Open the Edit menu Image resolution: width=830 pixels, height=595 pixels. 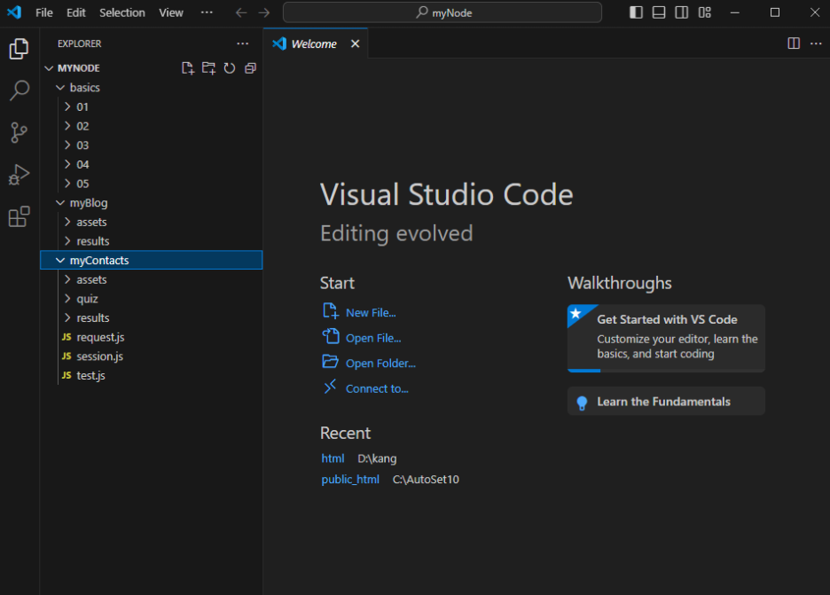(x=75, y=12)
